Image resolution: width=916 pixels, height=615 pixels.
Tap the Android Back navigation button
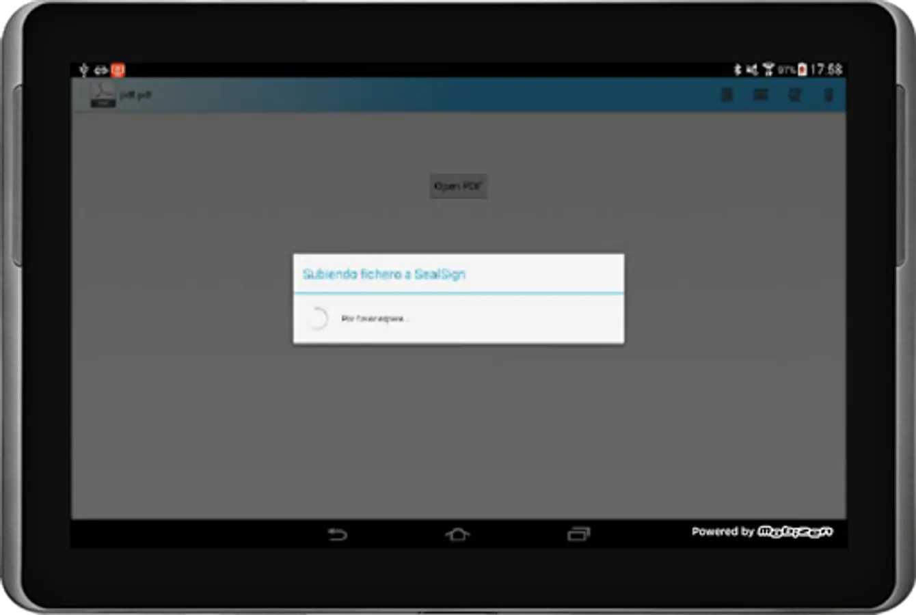point(337,534)
